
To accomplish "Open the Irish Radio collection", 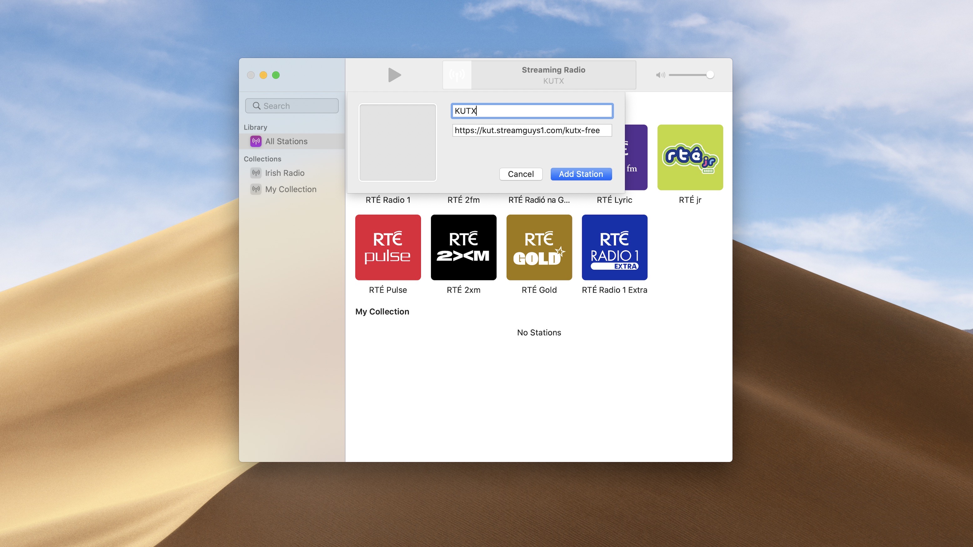I will [x=284, y=173].
